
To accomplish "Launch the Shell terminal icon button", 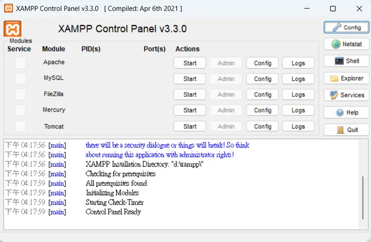I will point(346,61).
